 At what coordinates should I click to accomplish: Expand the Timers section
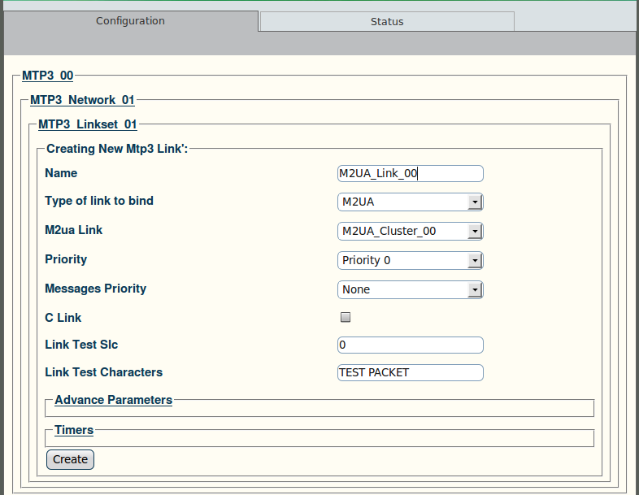pyautogui.click(x=74, y=430)
